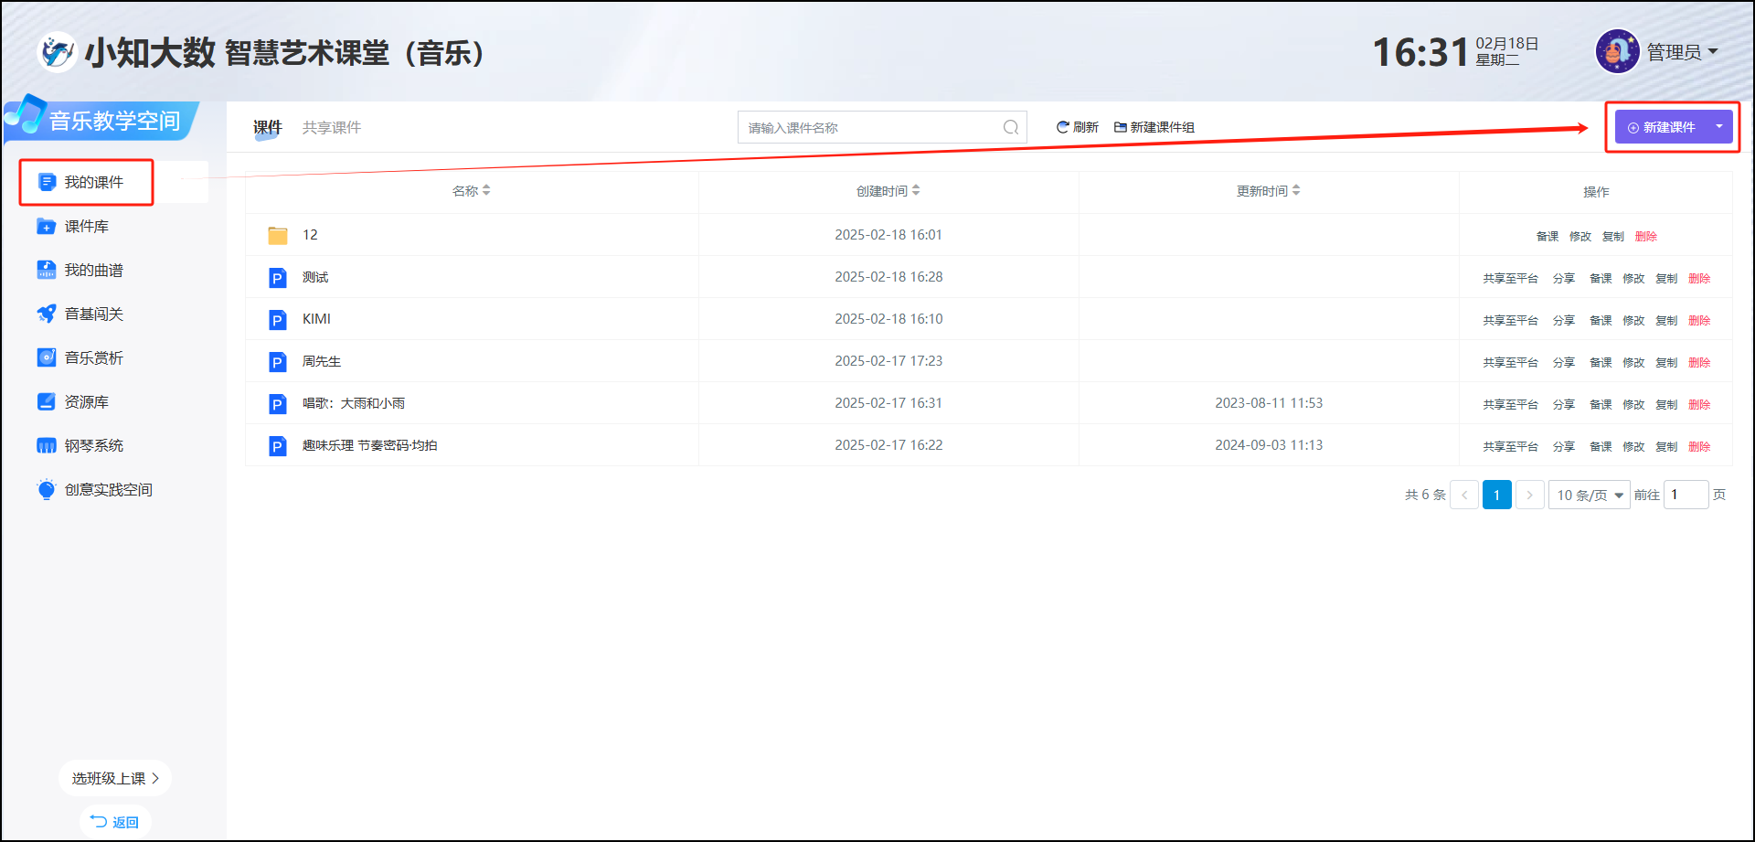
Task: Click 共享至平台 for 测试
Action: pyautogui.click(x=1510, y=278)
